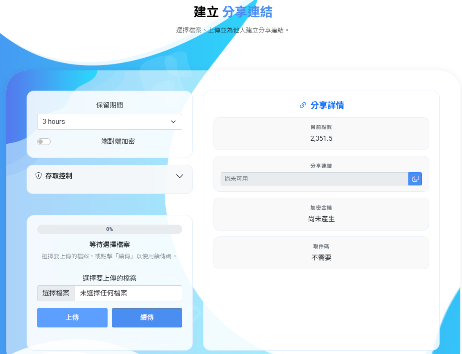The image size is (462, 354).
Task: Click the 0% upload progress bar
Action: tap(110, 229)
